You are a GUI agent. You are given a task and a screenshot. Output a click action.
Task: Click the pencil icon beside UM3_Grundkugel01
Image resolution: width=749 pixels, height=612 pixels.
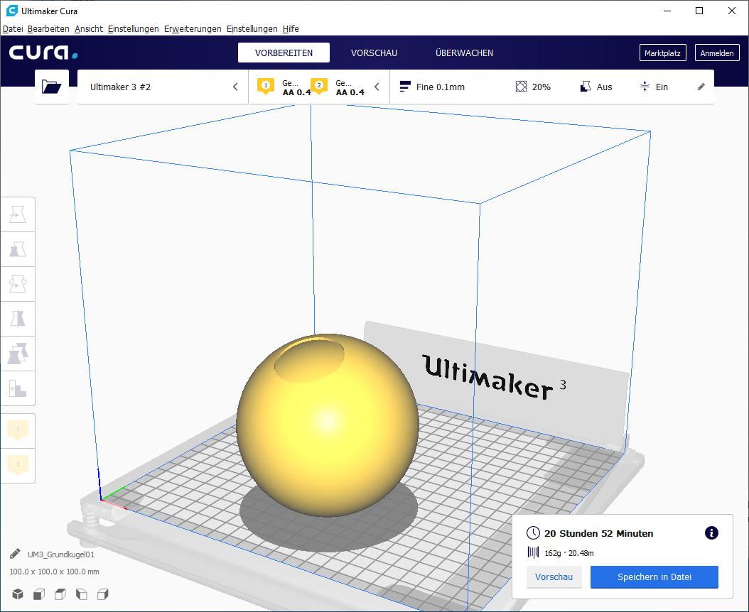[15, 554]
